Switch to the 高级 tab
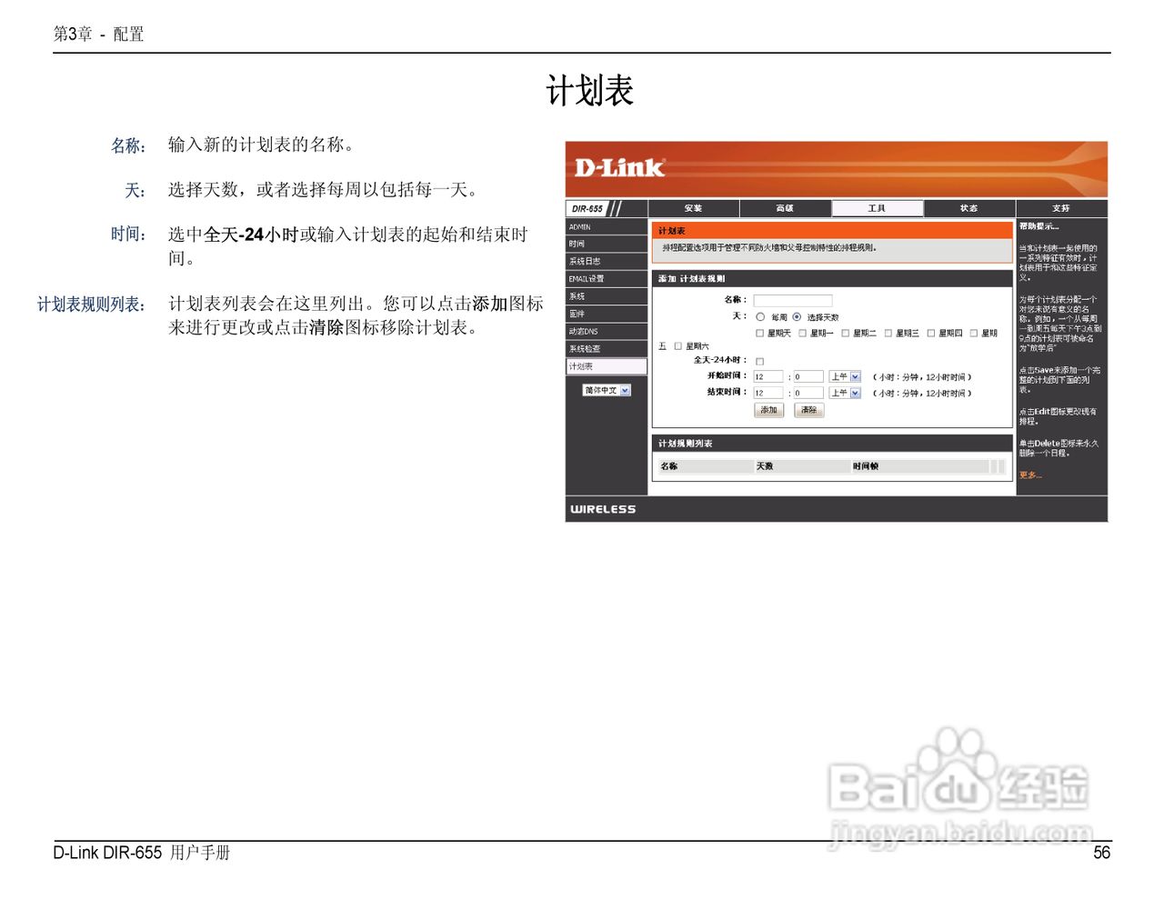Screen dimensions: 1164x899 [x=785, y=208]
